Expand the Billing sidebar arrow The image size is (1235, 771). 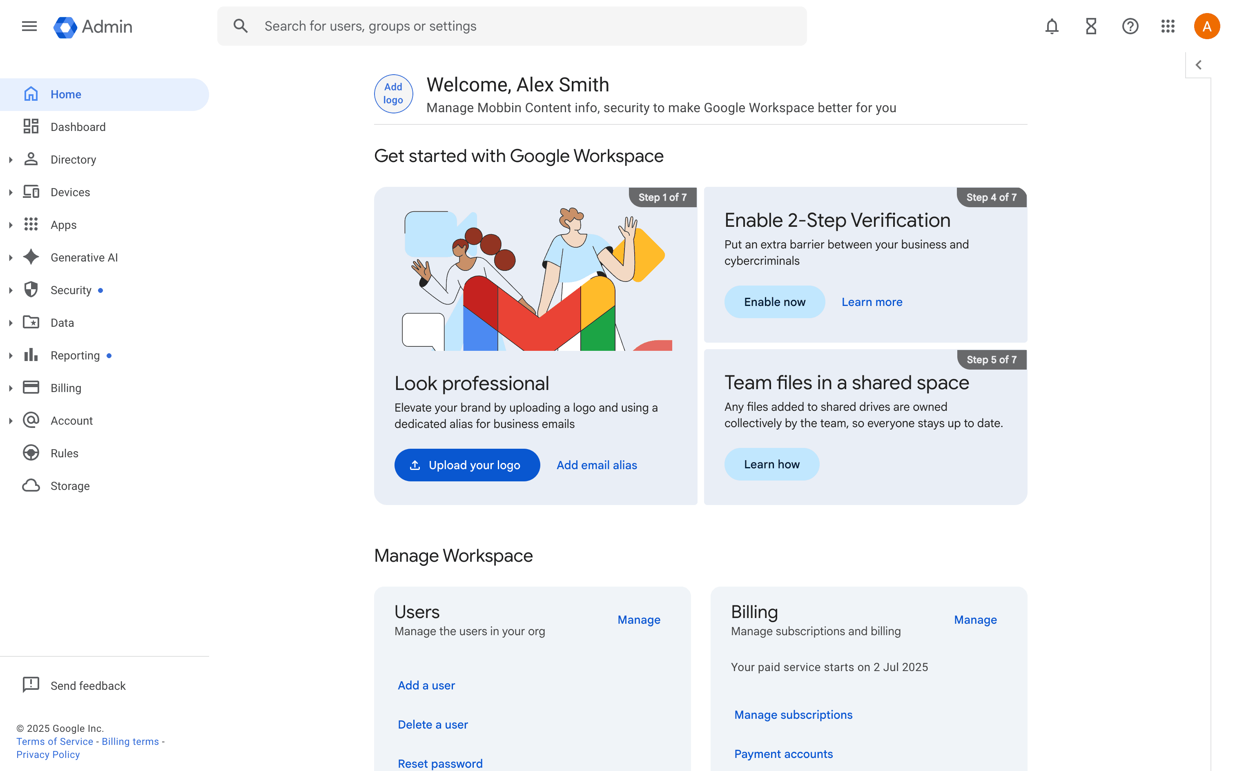(x=10, y=388)
